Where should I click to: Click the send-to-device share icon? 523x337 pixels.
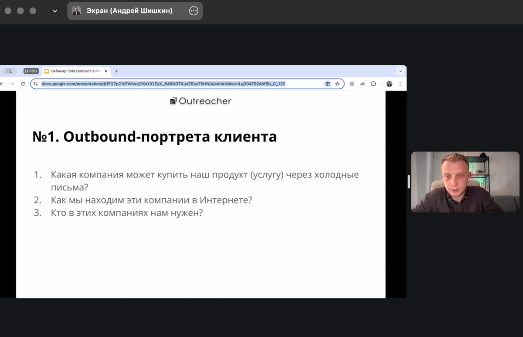363,83
